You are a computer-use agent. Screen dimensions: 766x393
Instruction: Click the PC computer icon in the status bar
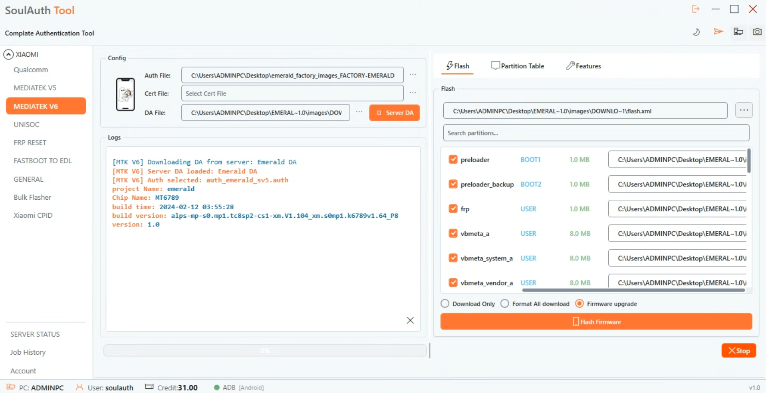(x=11, y=387)
